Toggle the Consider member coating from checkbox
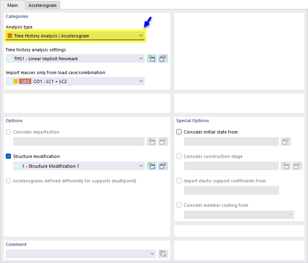The image size is (308, 263). 179,205
